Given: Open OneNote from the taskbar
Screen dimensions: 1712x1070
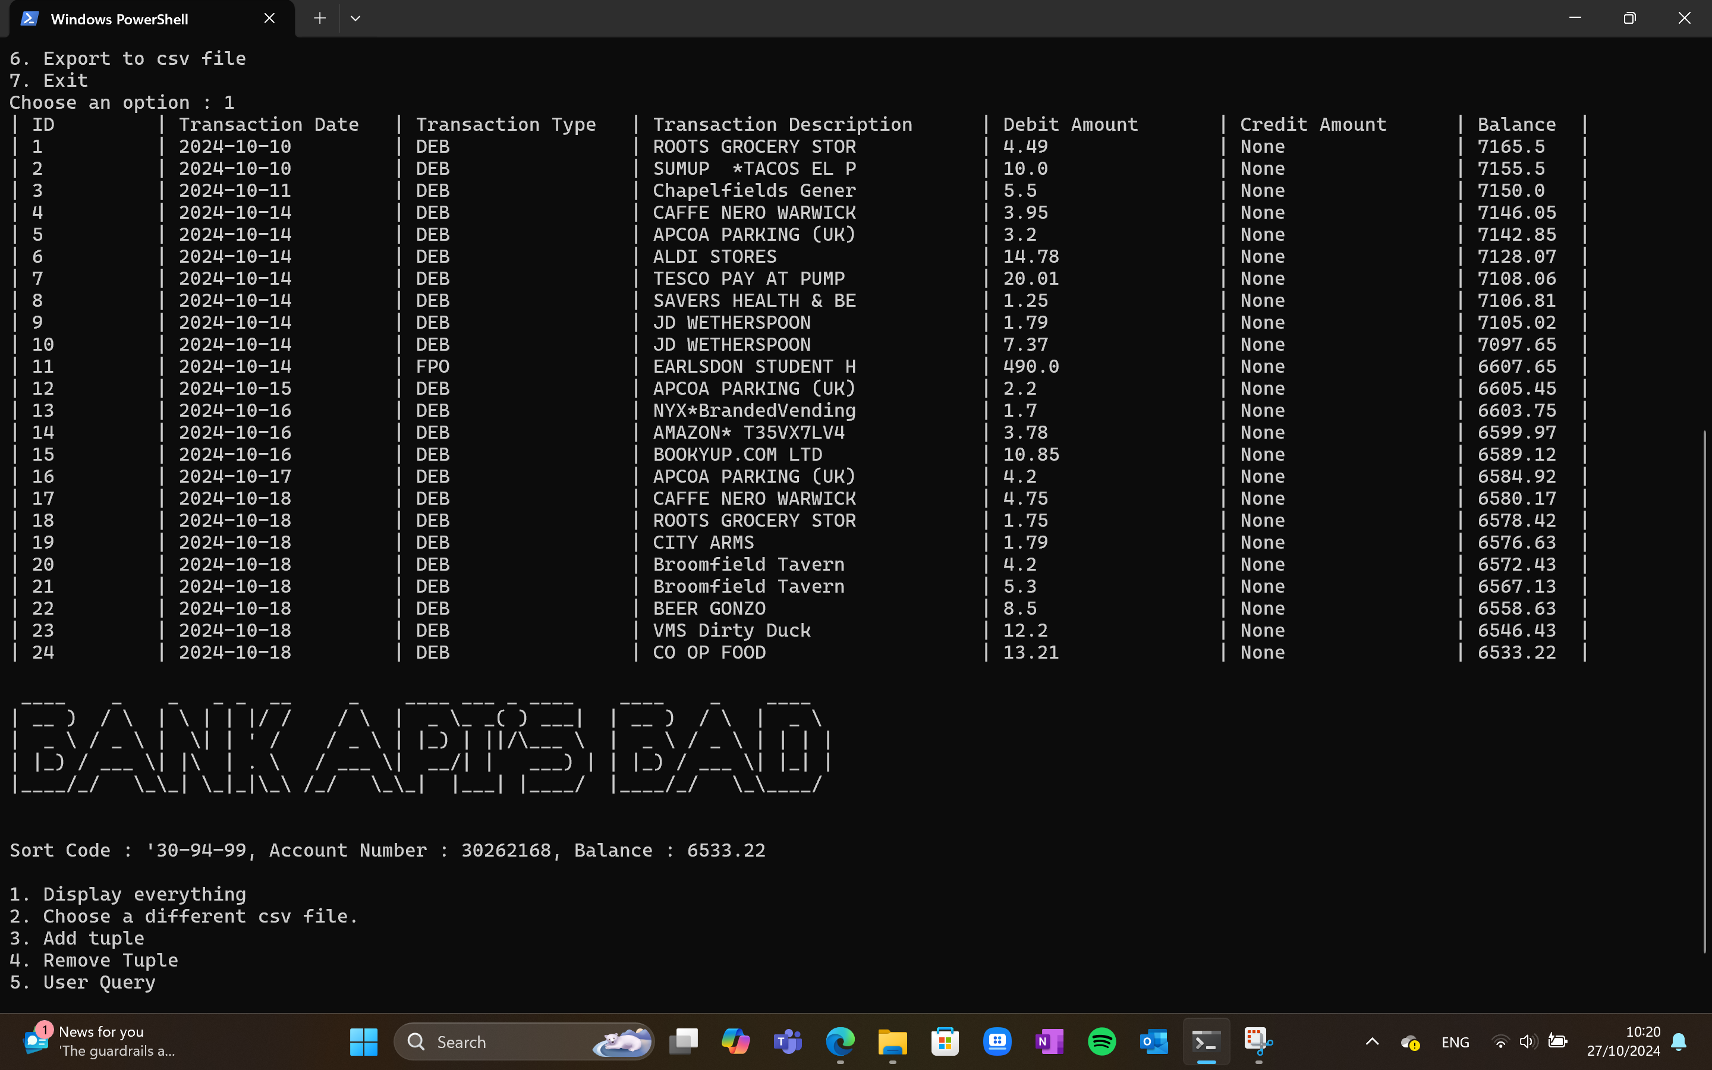Looking at the screenshot, I should (x=1049, y=1041).
